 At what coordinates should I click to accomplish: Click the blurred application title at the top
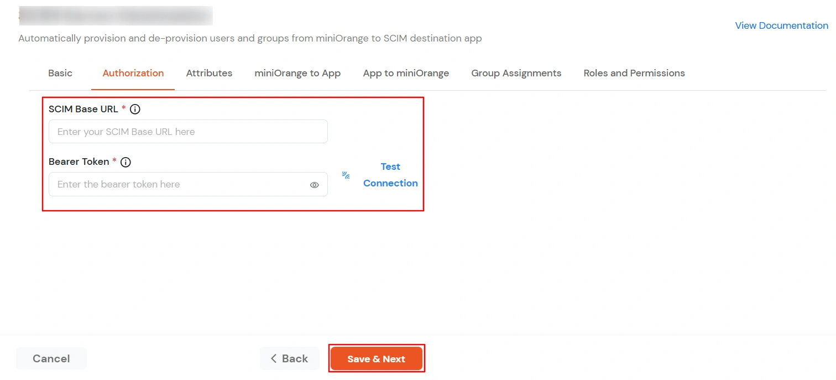(116, 15)
